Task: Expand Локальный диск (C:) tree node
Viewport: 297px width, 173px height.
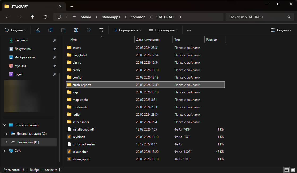Action: point(7,134)
